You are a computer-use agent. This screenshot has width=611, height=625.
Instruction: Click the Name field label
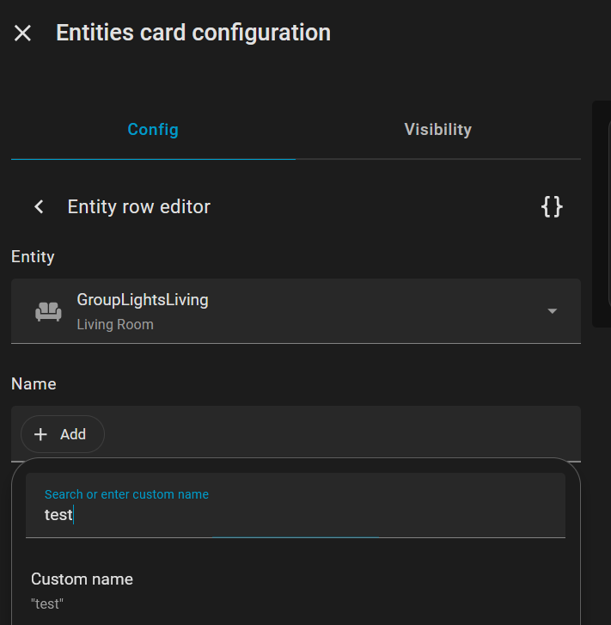(34, 384)
